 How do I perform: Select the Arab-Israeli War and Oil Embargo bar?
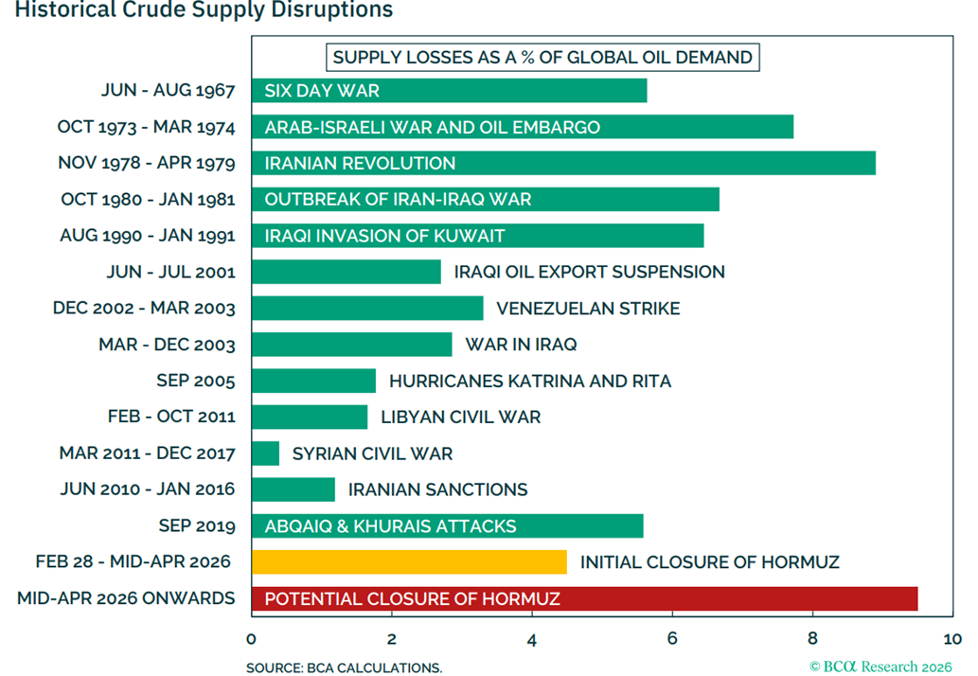click(522, 127)
